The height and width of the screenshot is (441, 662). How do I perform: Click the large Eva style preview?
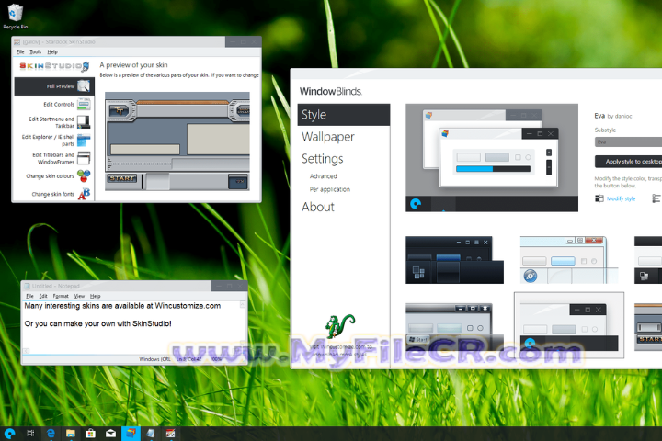[x=492, y=158]
